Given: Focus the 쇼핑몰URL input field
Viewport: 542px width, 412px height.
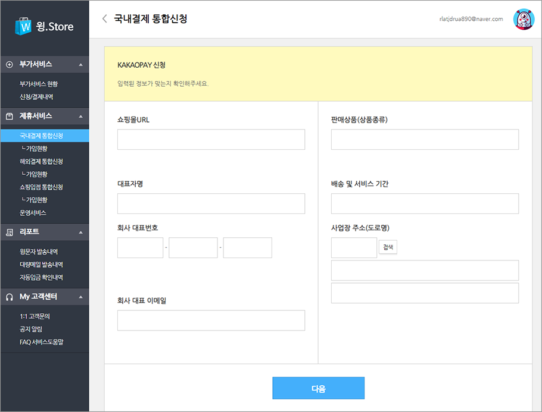Looking at the screenshot, I should coord(211,139).
